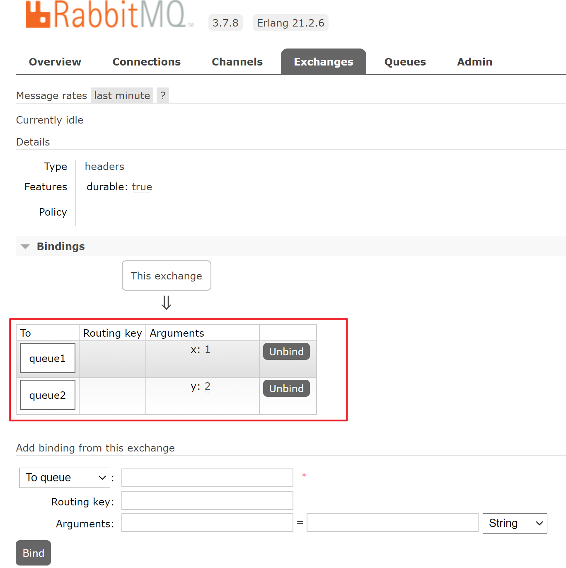The width and height of the screenshot is (566, 568).
Task: Change the 'last minute' message rates range
Action: (x=122, y=95)
